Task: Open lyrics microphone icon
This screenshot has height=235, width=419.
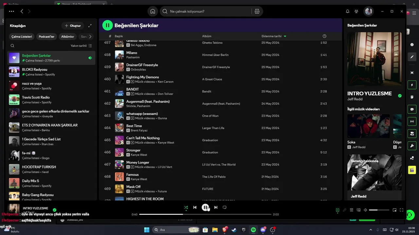Action: tap(344, 210)
